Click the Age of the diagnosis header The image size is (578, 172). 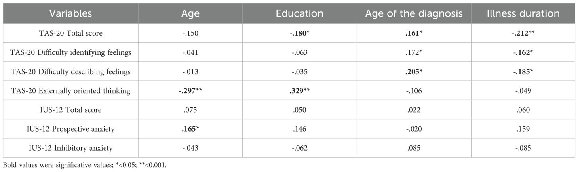(x=414, y=13)
